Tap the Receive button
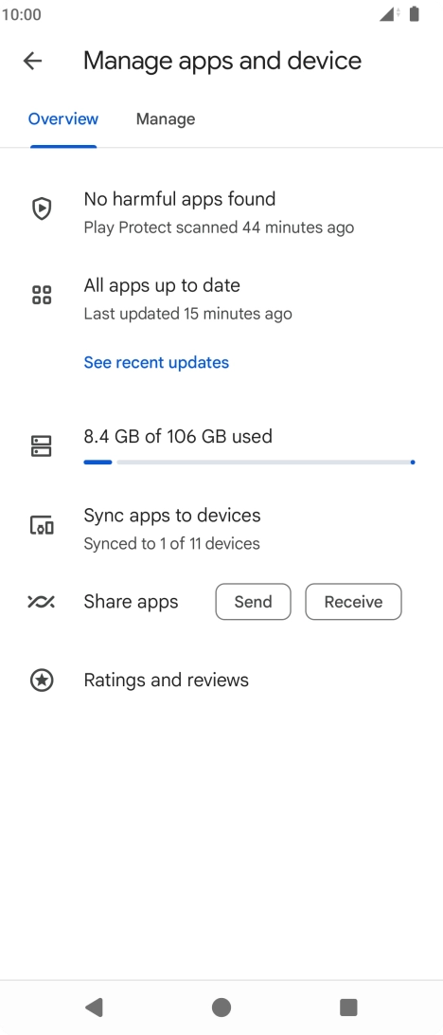 [x=353, y=602]
